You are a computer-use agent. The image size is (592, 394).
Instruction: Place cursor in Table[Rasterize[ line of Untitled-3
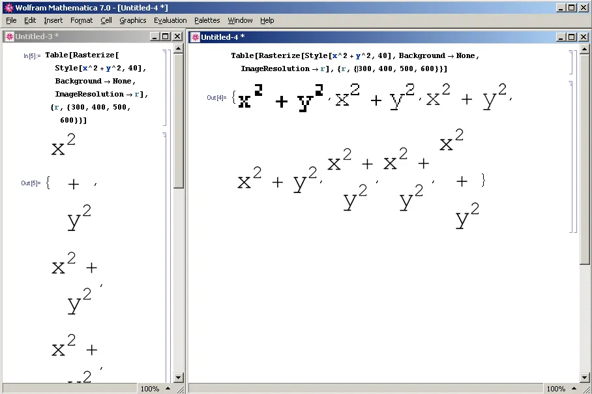click(x=82, y=55)
